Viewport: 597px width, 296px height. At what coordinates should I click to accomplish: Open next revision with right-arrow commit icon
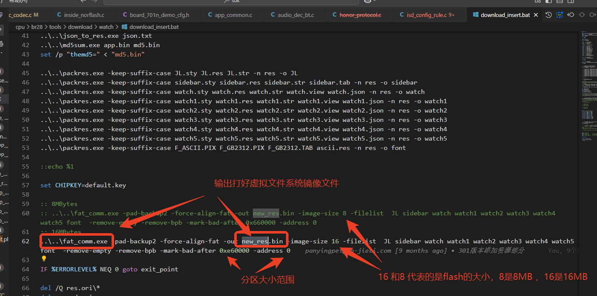[x=593, y=15]
